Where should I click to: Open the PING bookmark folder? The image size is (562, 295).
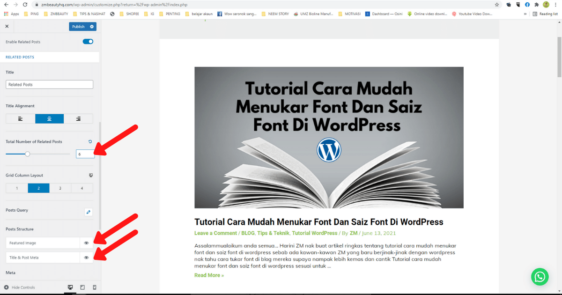(x=32, y=14)
